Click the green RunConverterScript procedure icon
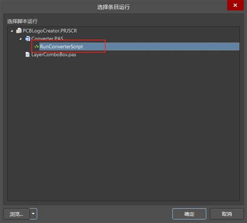Image resolution: width=247 pixels, height=223 pixels. click(x=36, y=46)
